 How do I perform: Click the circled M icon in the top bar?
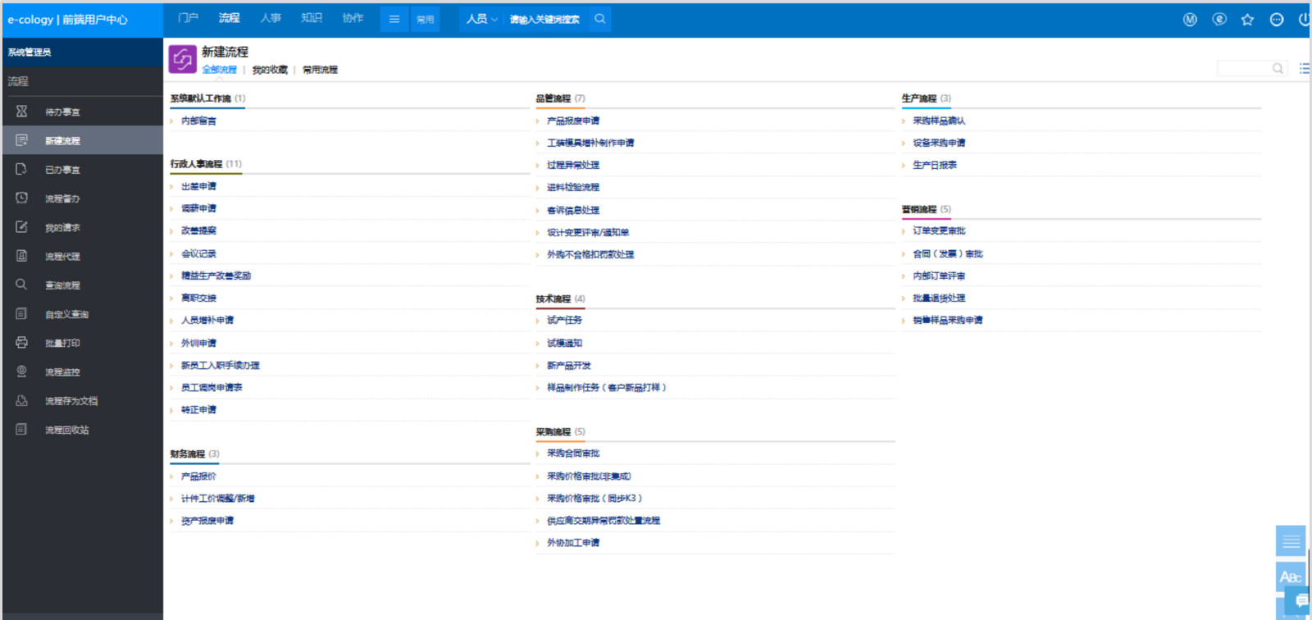click(x=1190, y=20)
